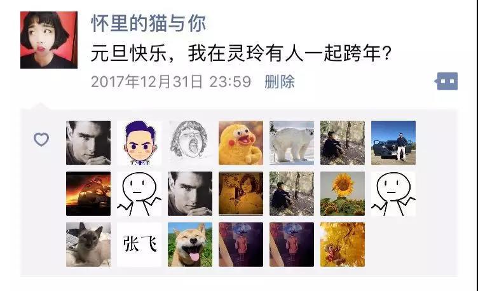Open the sunflower avatar

343,194
